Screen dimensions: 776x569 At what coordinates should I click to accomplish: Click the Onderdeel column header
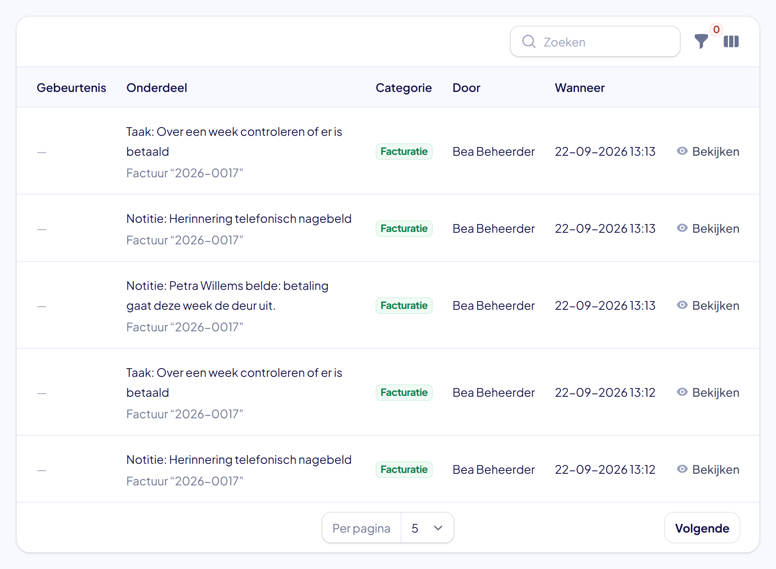point(157,88)
